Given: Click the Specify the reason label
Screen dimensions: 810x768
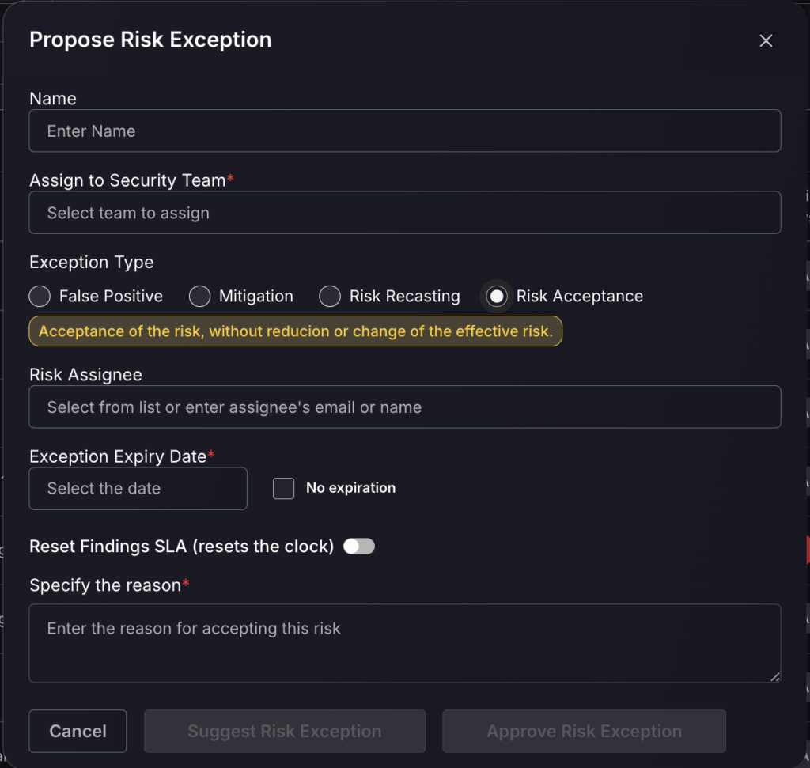Looking at the screenshot, I should click(105, 585).
